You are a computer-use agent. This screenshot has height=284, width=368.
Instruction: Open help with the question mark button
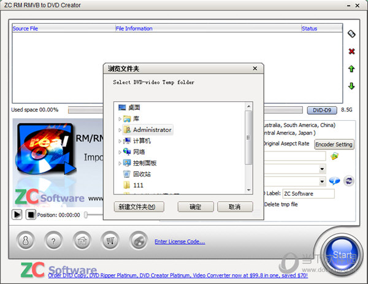[53, 240]
